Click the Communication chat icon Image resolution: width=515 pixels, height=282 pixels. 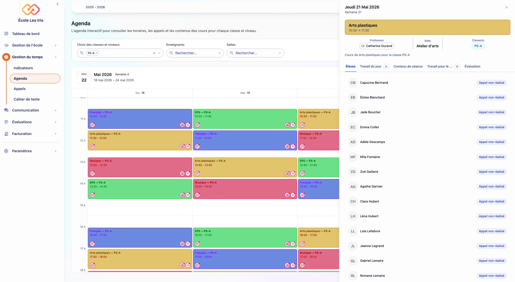click(6, 110)
